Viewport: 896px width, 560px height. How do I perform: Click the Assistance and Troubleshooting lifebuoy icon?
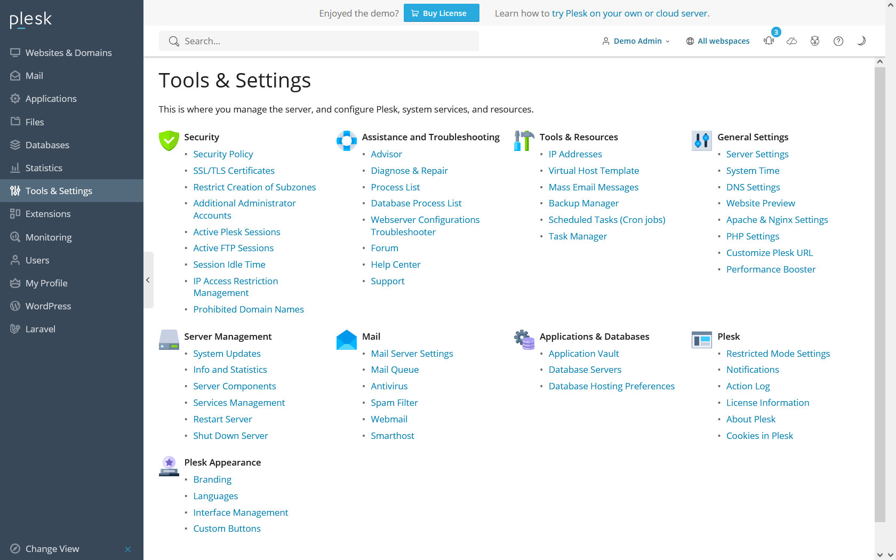point(346,141)
